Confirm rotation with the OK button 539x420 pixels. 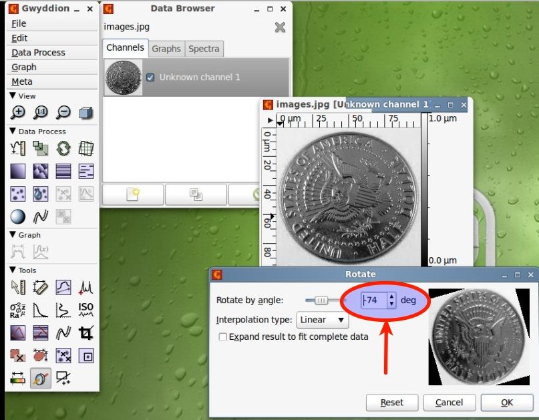[507, 402]
